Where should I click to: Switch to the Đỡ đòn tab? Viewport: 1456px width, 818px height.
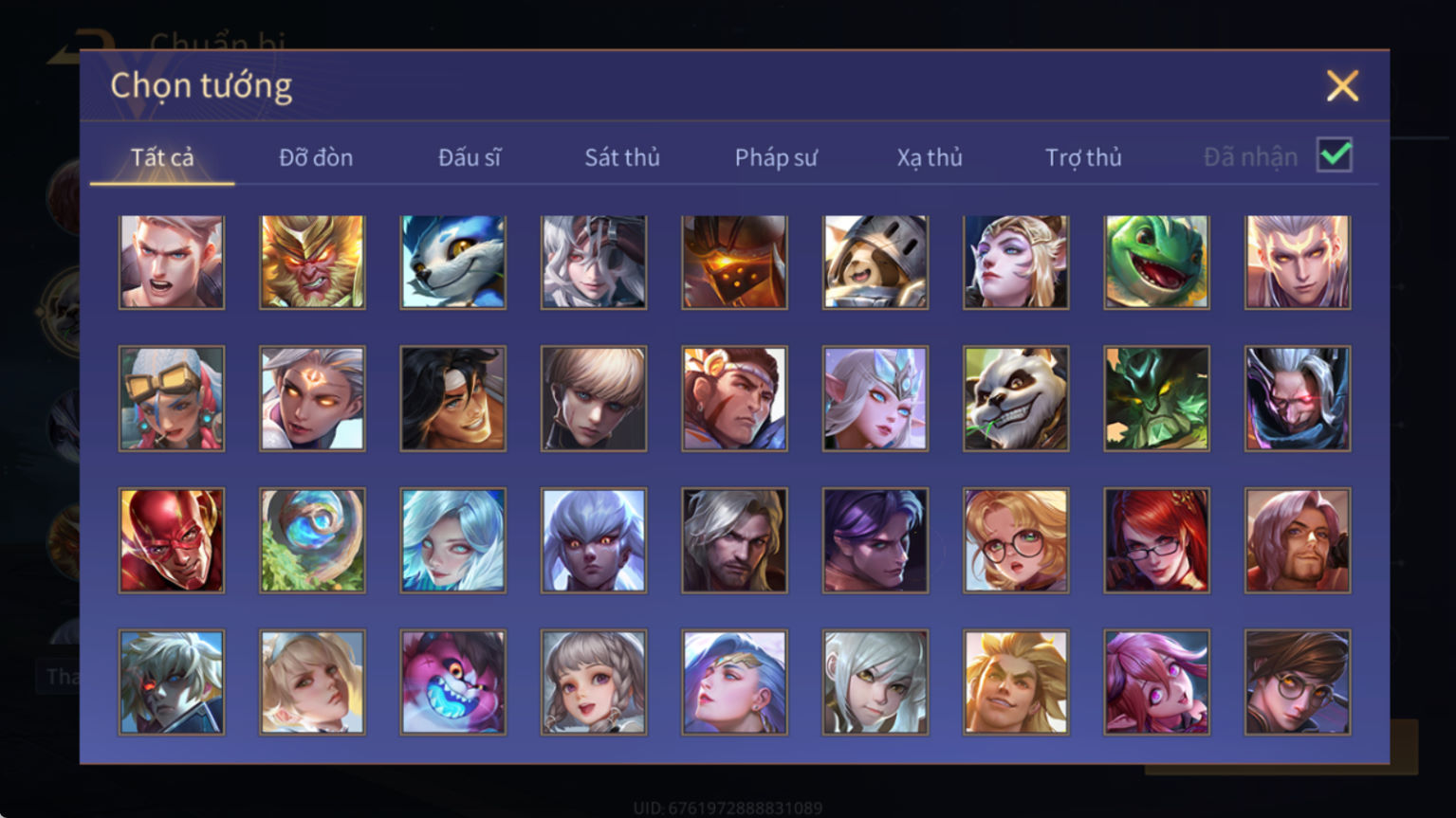316,157
